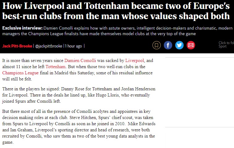Click the bookmark save icon
The width and height of the screenshot is (234, 148).
pos(156,45)
